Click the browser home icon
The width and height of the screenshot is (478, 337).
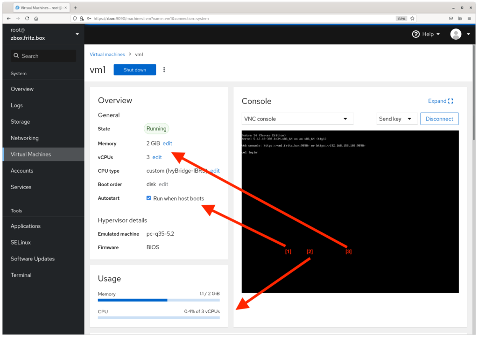click(35, 19)
